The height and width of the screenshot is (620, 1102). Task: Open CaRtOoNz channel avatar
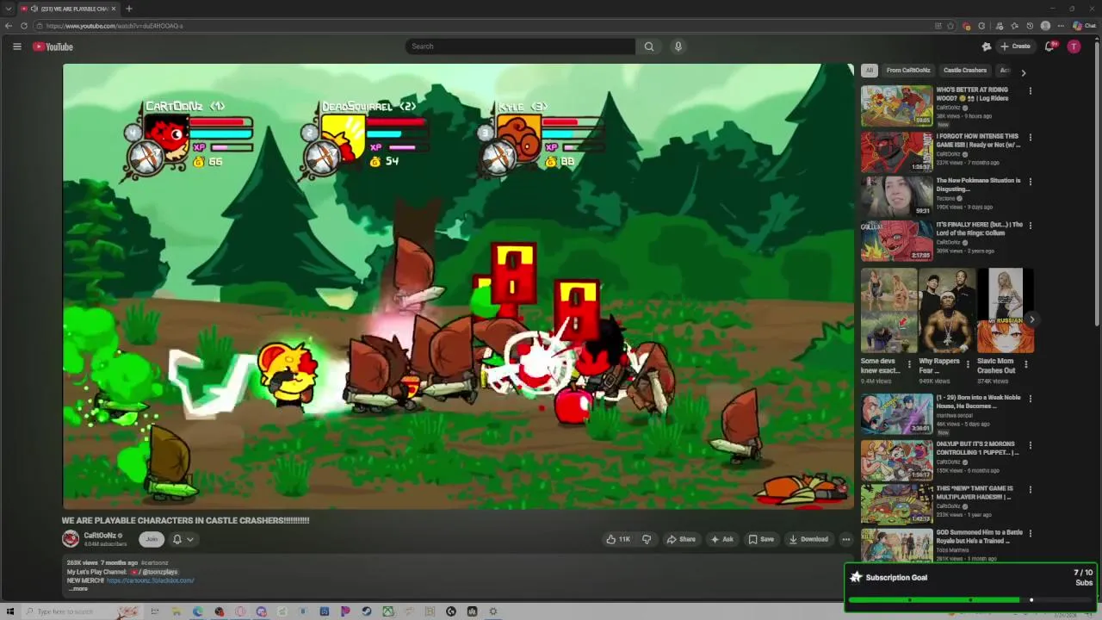click(x=71, y=539)
